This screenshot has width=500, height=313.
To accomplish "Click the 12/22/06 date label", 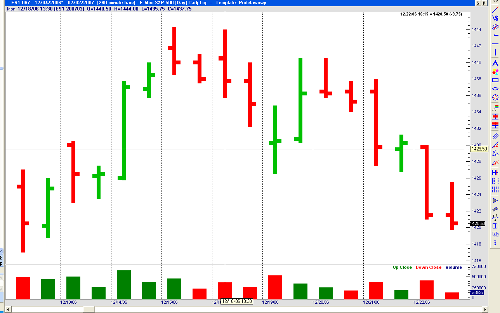I will tap(422, 302).
